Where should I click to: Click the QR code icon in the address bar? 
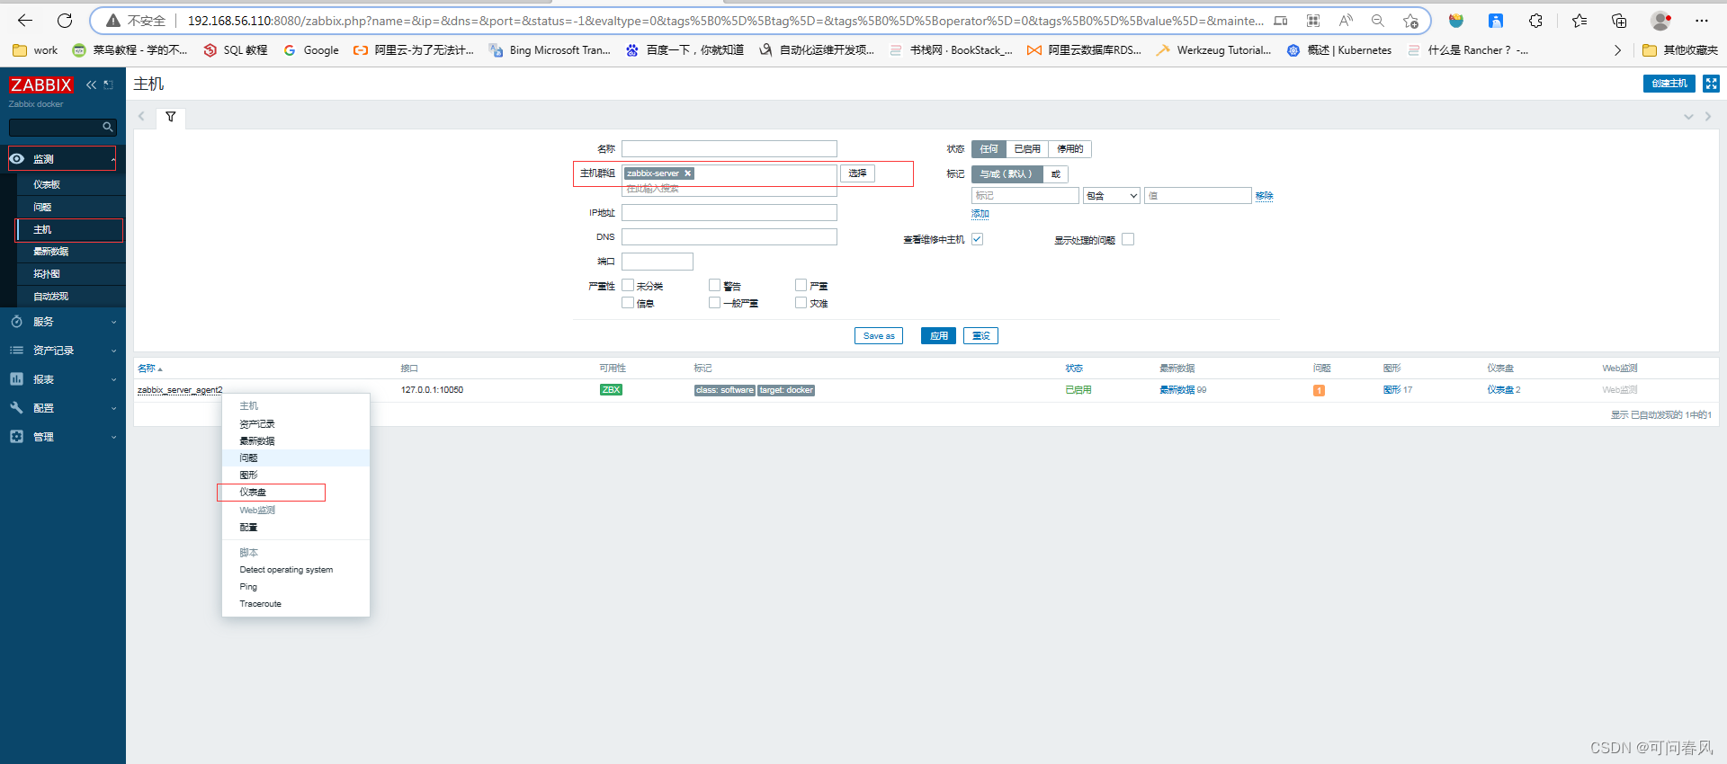tap(1313, 21)
